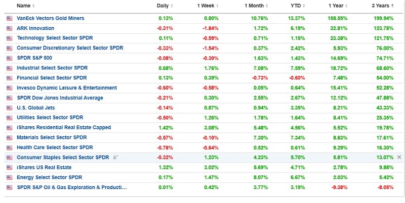Click the flag beside SPDR S&P 500
Screen dimensions: 405x203
(x=9, y=58)
